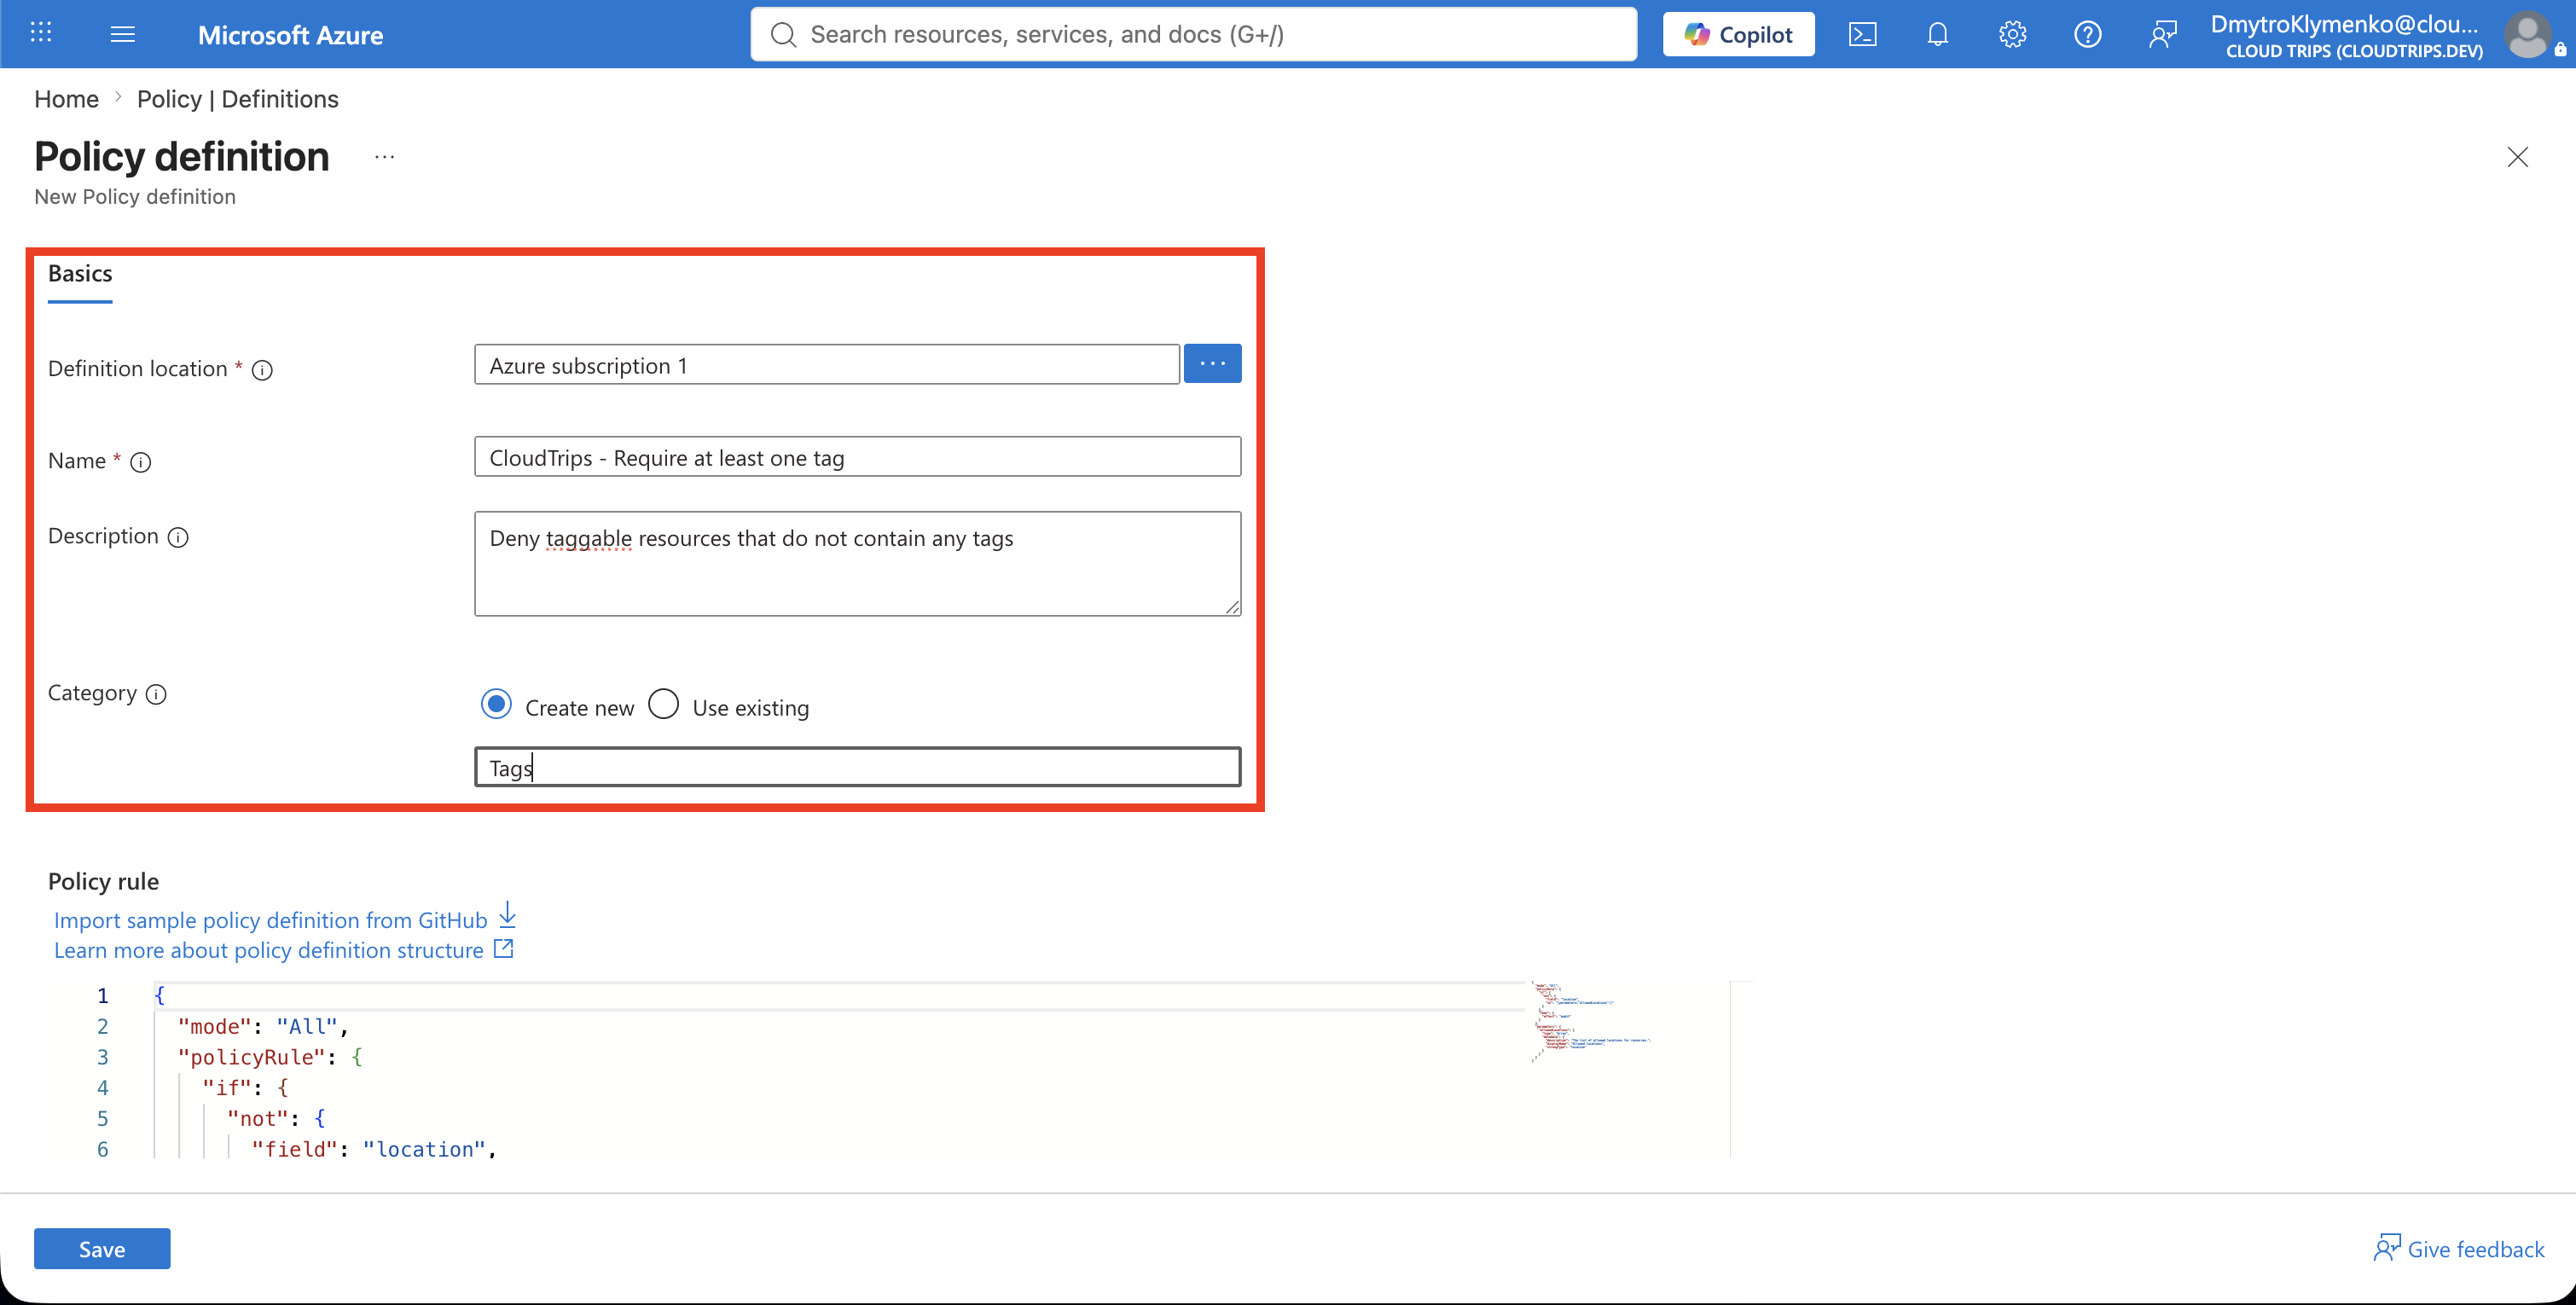Open the Azure apps grid launcher
2576x1305 pixels.
pyautogui.click(x=41, y=34)
